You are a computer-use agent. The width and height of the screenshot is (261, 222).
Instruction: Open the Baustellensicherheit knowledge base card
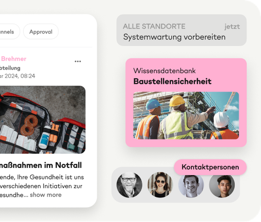tap(186, 102)
